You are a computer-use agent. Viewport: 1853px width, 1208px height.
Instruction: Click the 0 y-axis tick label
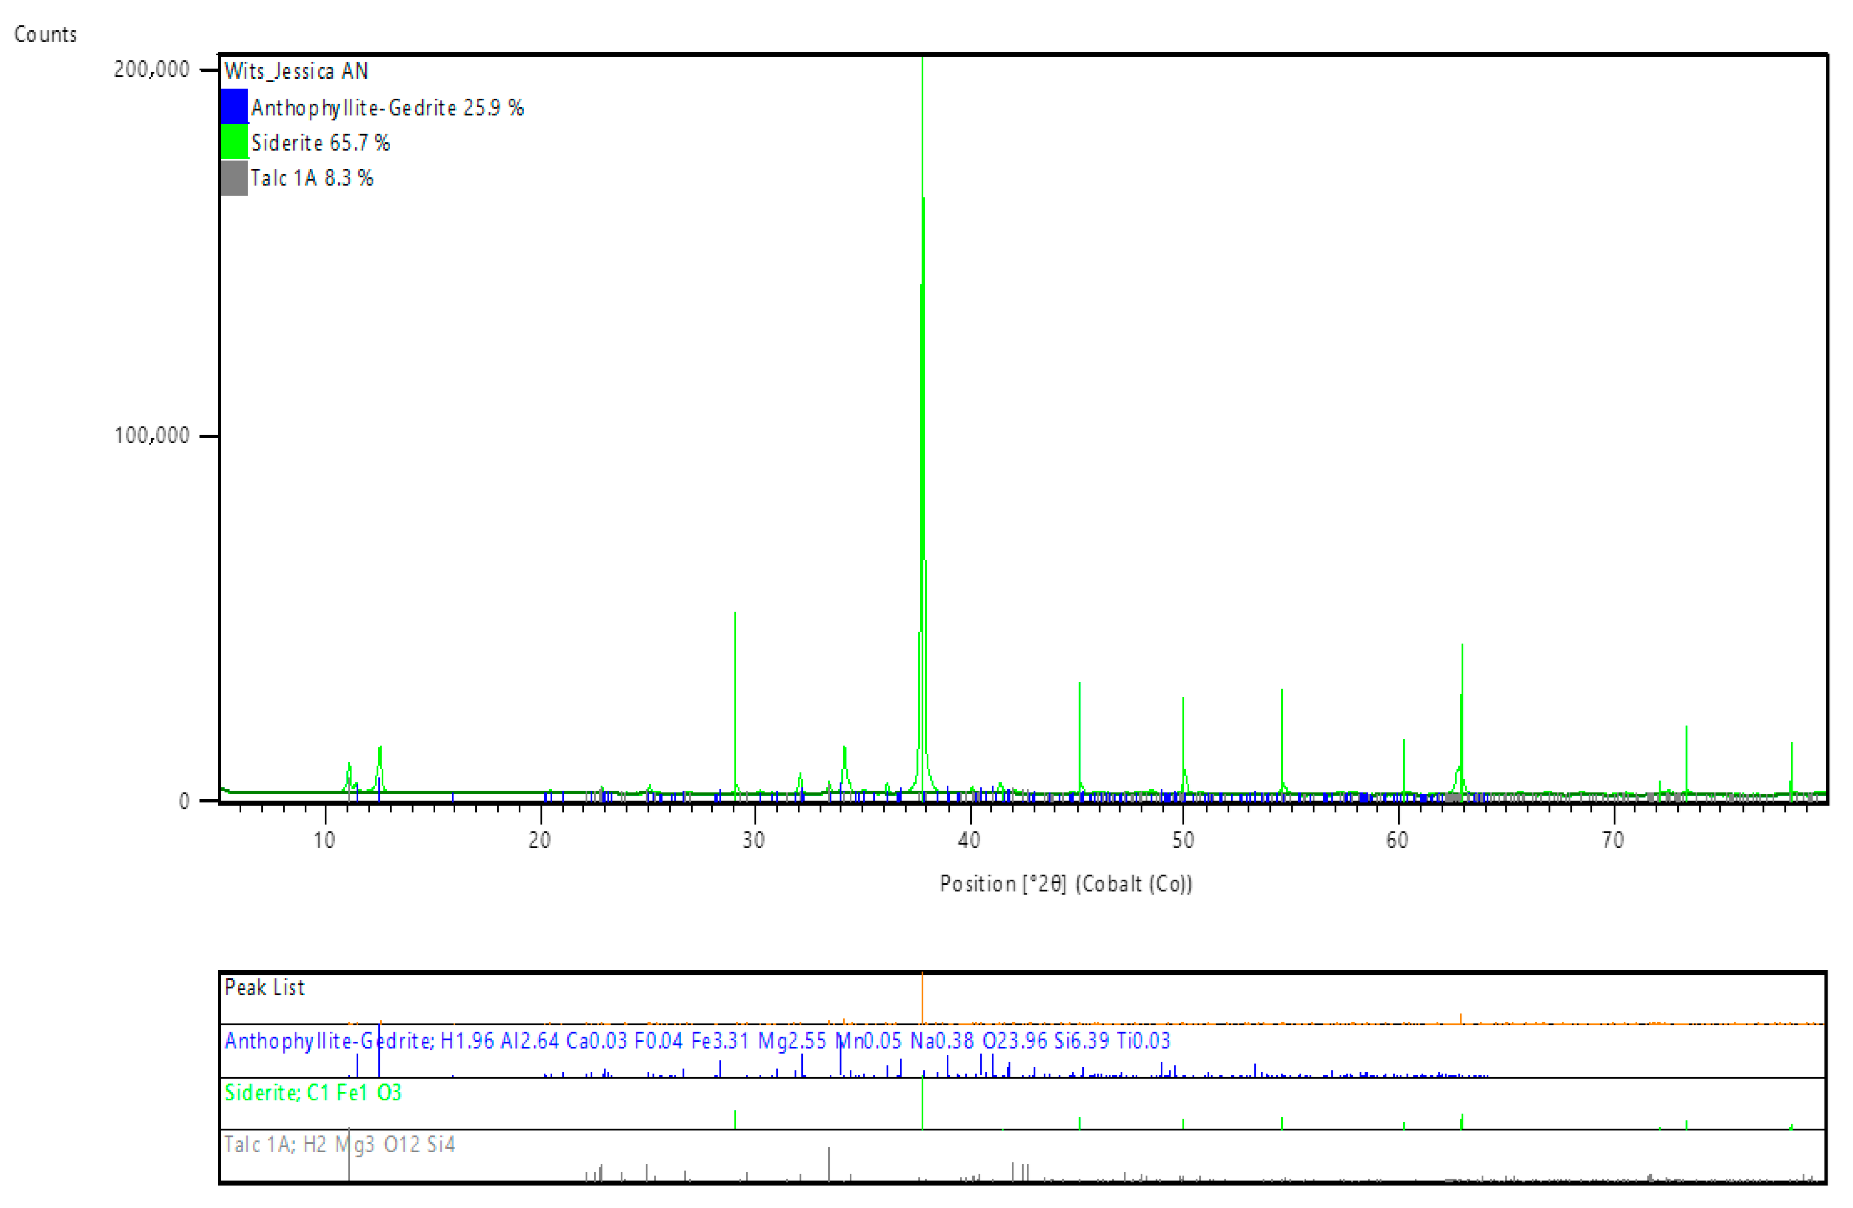(184, 801)
